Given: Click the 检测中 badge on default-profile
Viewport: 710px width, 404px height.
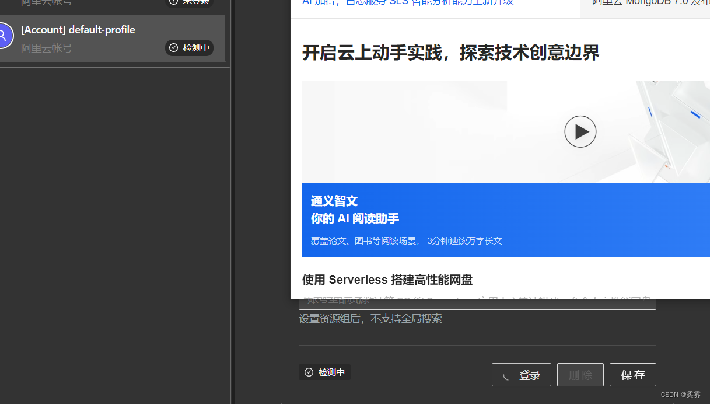Looking at the screenshot, I should (189, 48).
